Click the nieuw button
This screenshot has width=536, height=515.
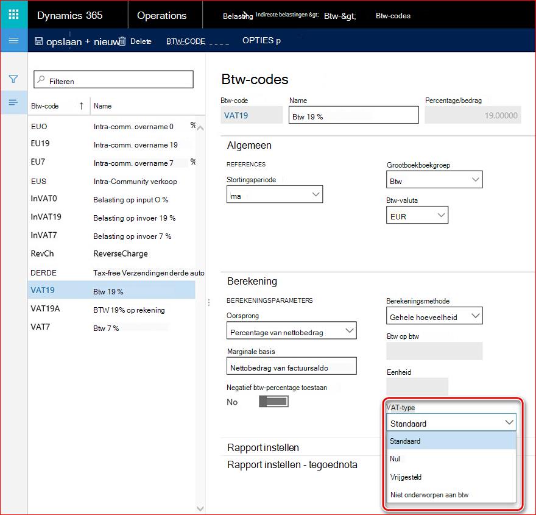pos(101,41)
